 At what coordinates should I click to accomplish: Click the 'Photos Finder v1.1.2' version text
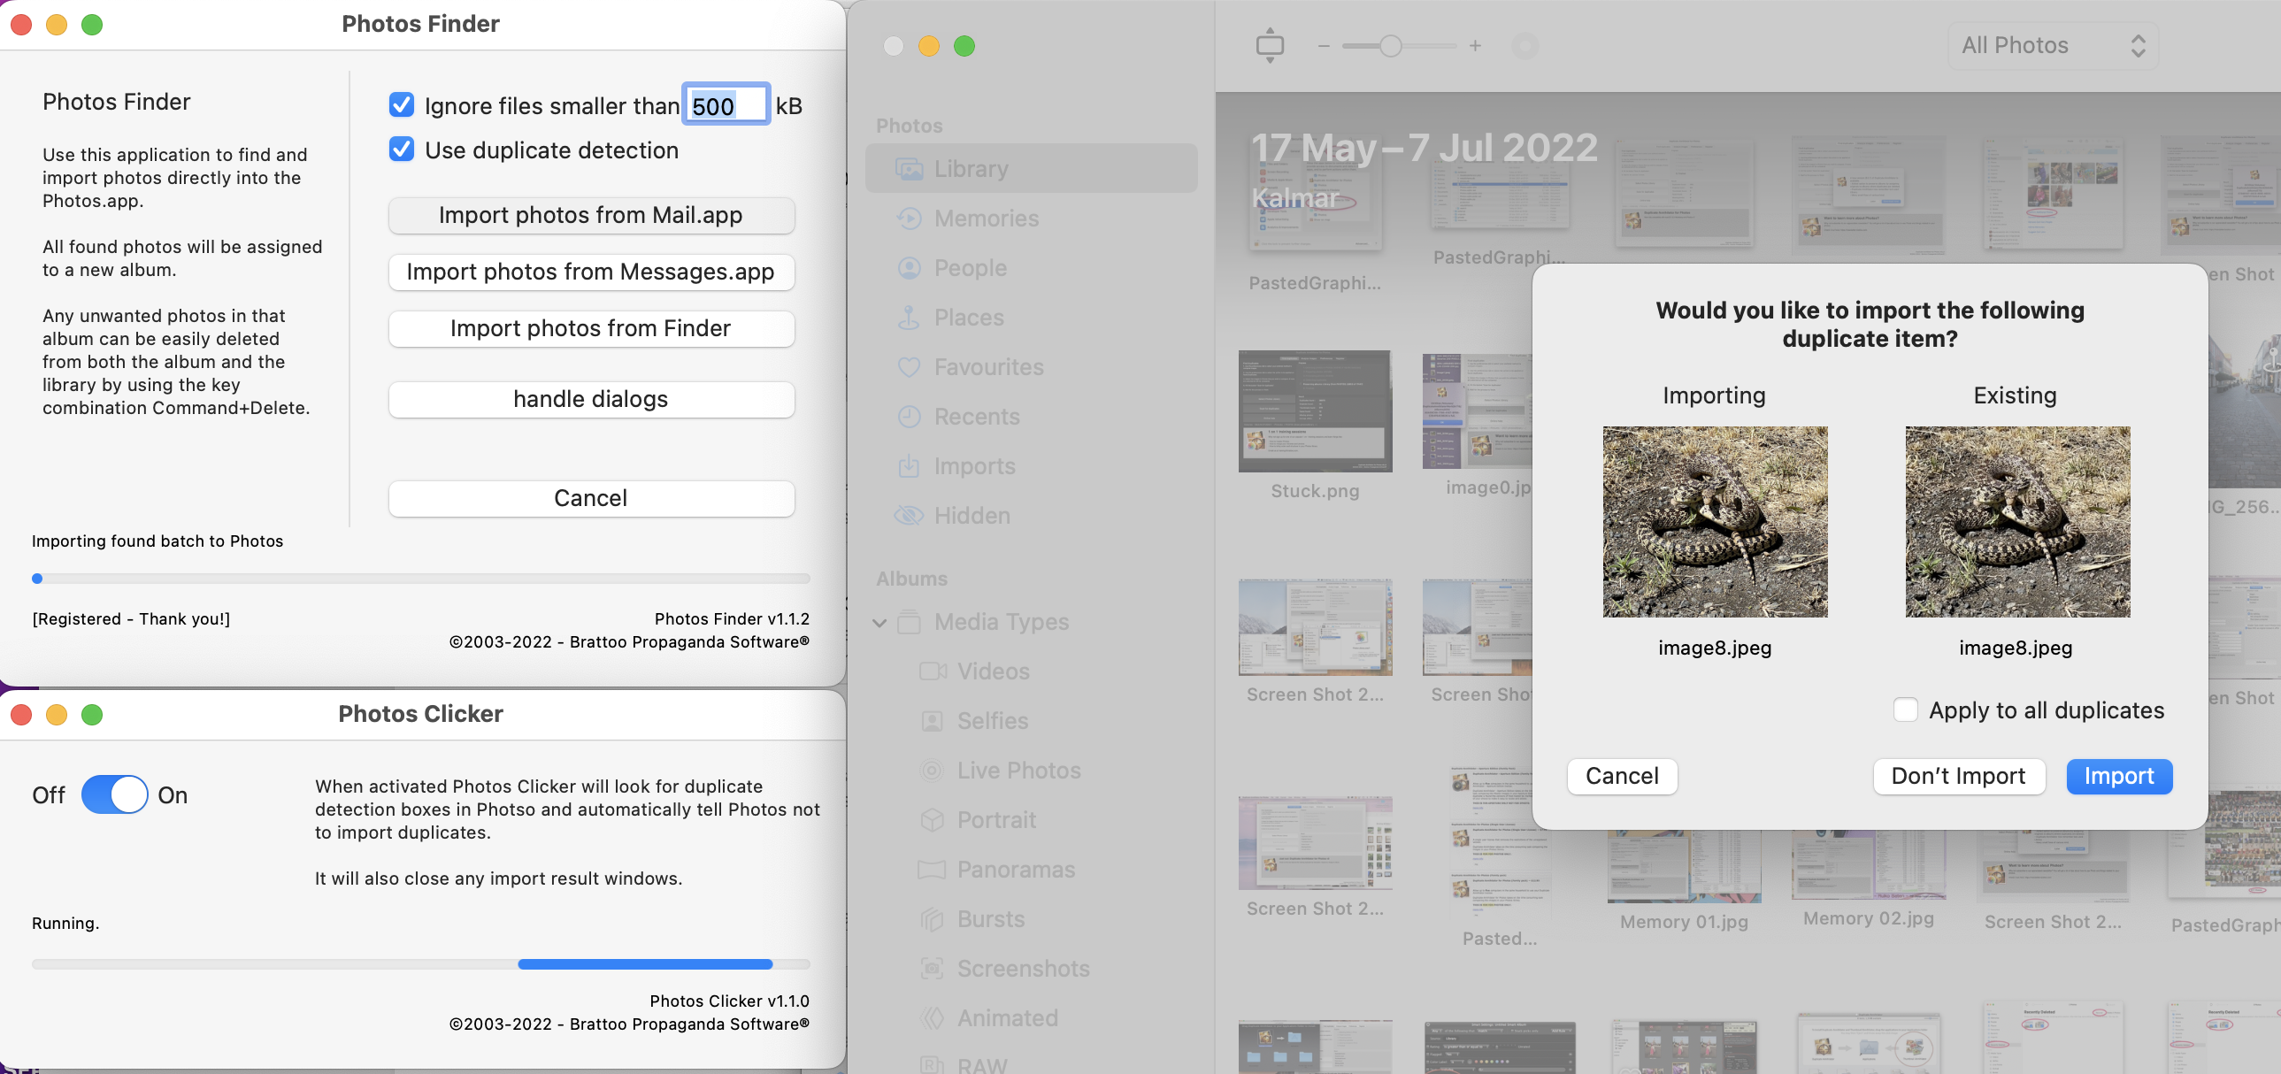pos(732,619)
